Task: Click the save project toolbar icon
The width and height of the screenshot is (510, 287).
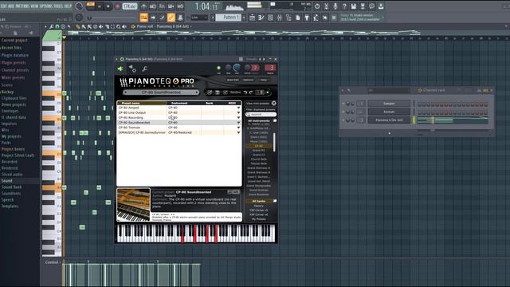Action: tap(354, 6)
